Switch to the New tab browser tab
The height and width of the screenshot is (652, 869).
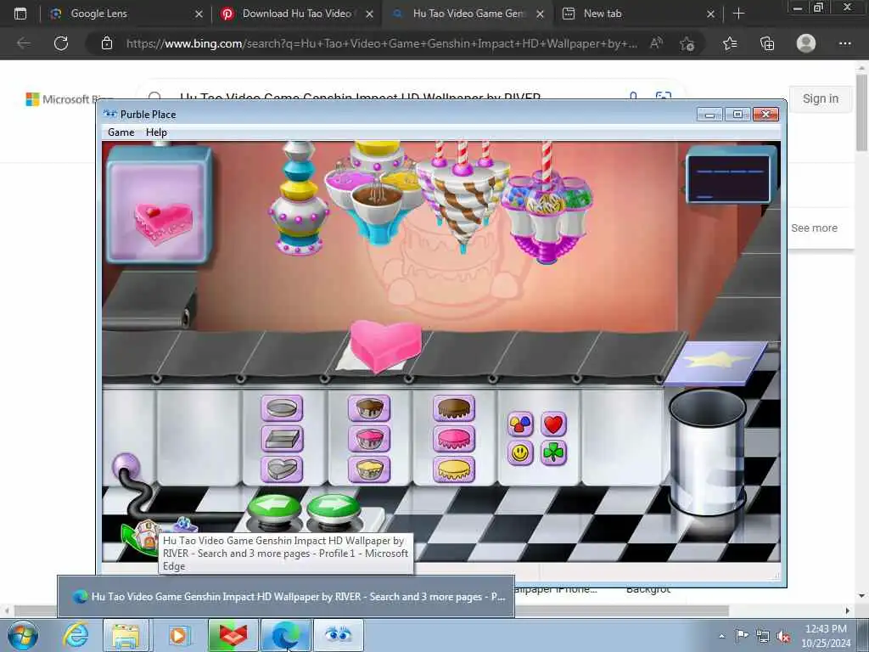pos(637,14)
